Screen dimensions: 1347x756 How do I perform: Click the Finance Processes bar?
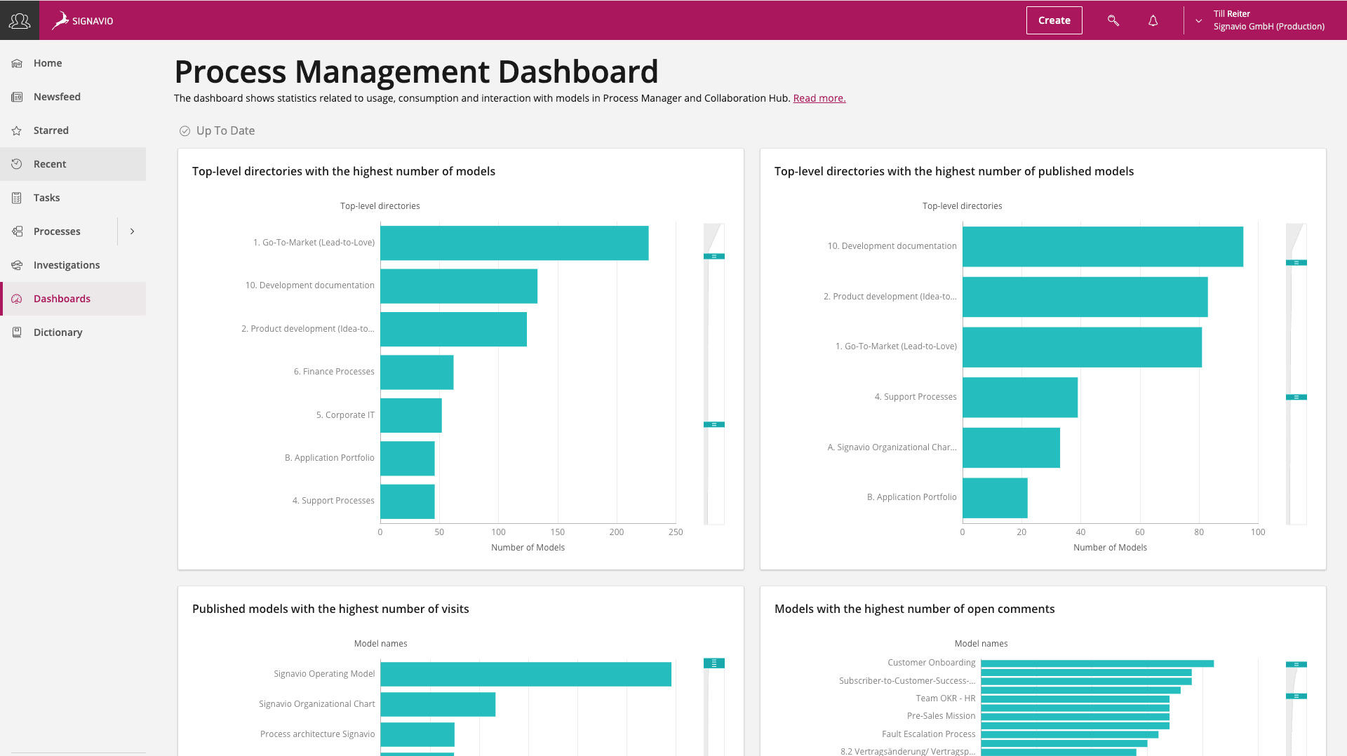(x=417, y=372)
